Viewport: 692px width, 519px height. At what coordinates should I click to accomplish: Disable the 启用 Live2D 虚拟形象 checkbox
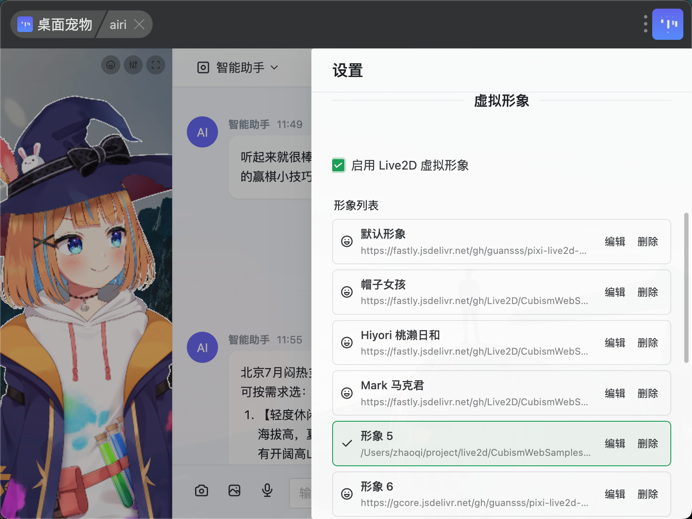[x=339, y=165]
